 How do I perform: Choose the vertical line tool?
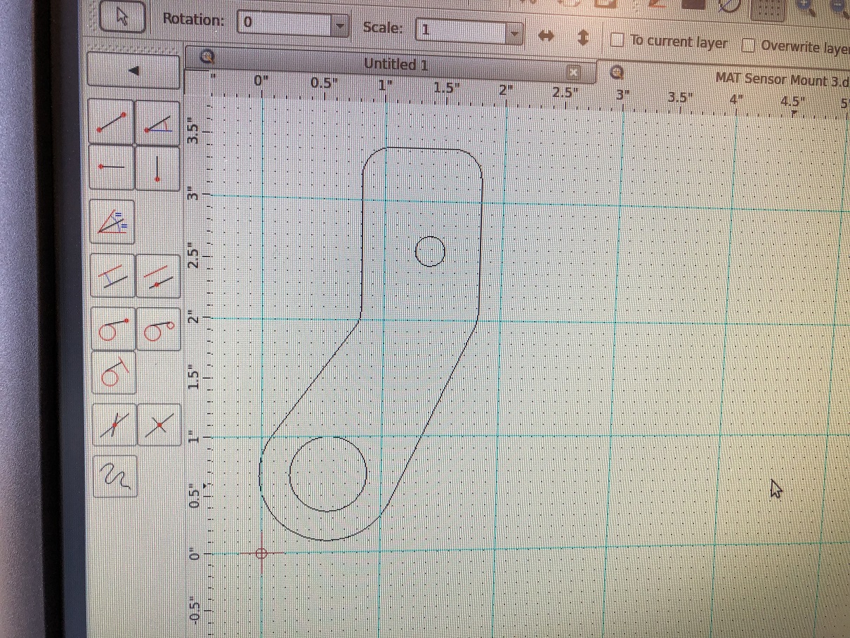(x=157, y=167)
